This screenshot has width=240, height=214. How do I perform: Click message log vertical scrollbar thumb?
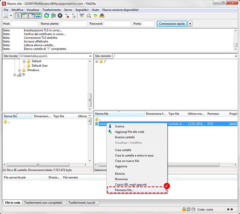click(235, 45)
